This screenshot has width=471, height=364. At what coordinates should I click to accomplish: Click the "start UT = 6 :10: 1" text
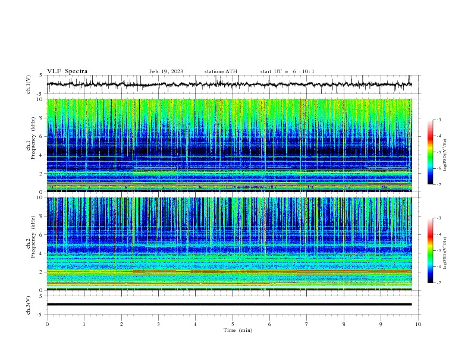coord(287,71)
